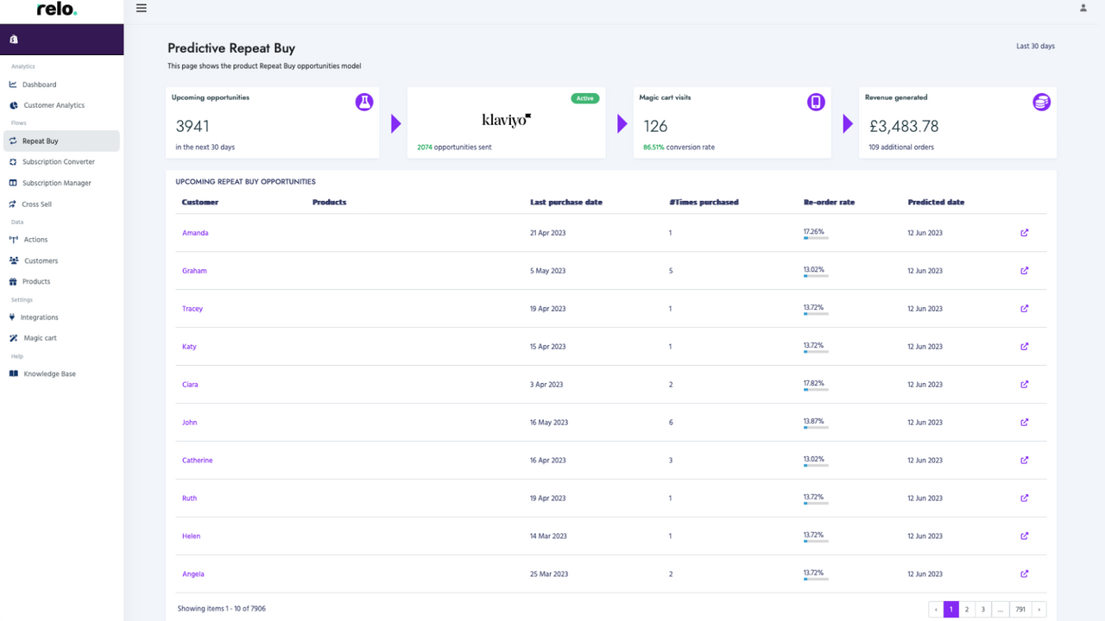Open the user profile icon

tap(1083, 8)
